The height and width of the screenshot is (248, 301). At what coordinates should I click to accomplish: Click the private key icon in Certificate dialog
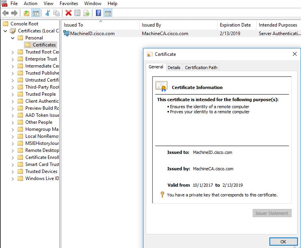(x=162, y=194)
